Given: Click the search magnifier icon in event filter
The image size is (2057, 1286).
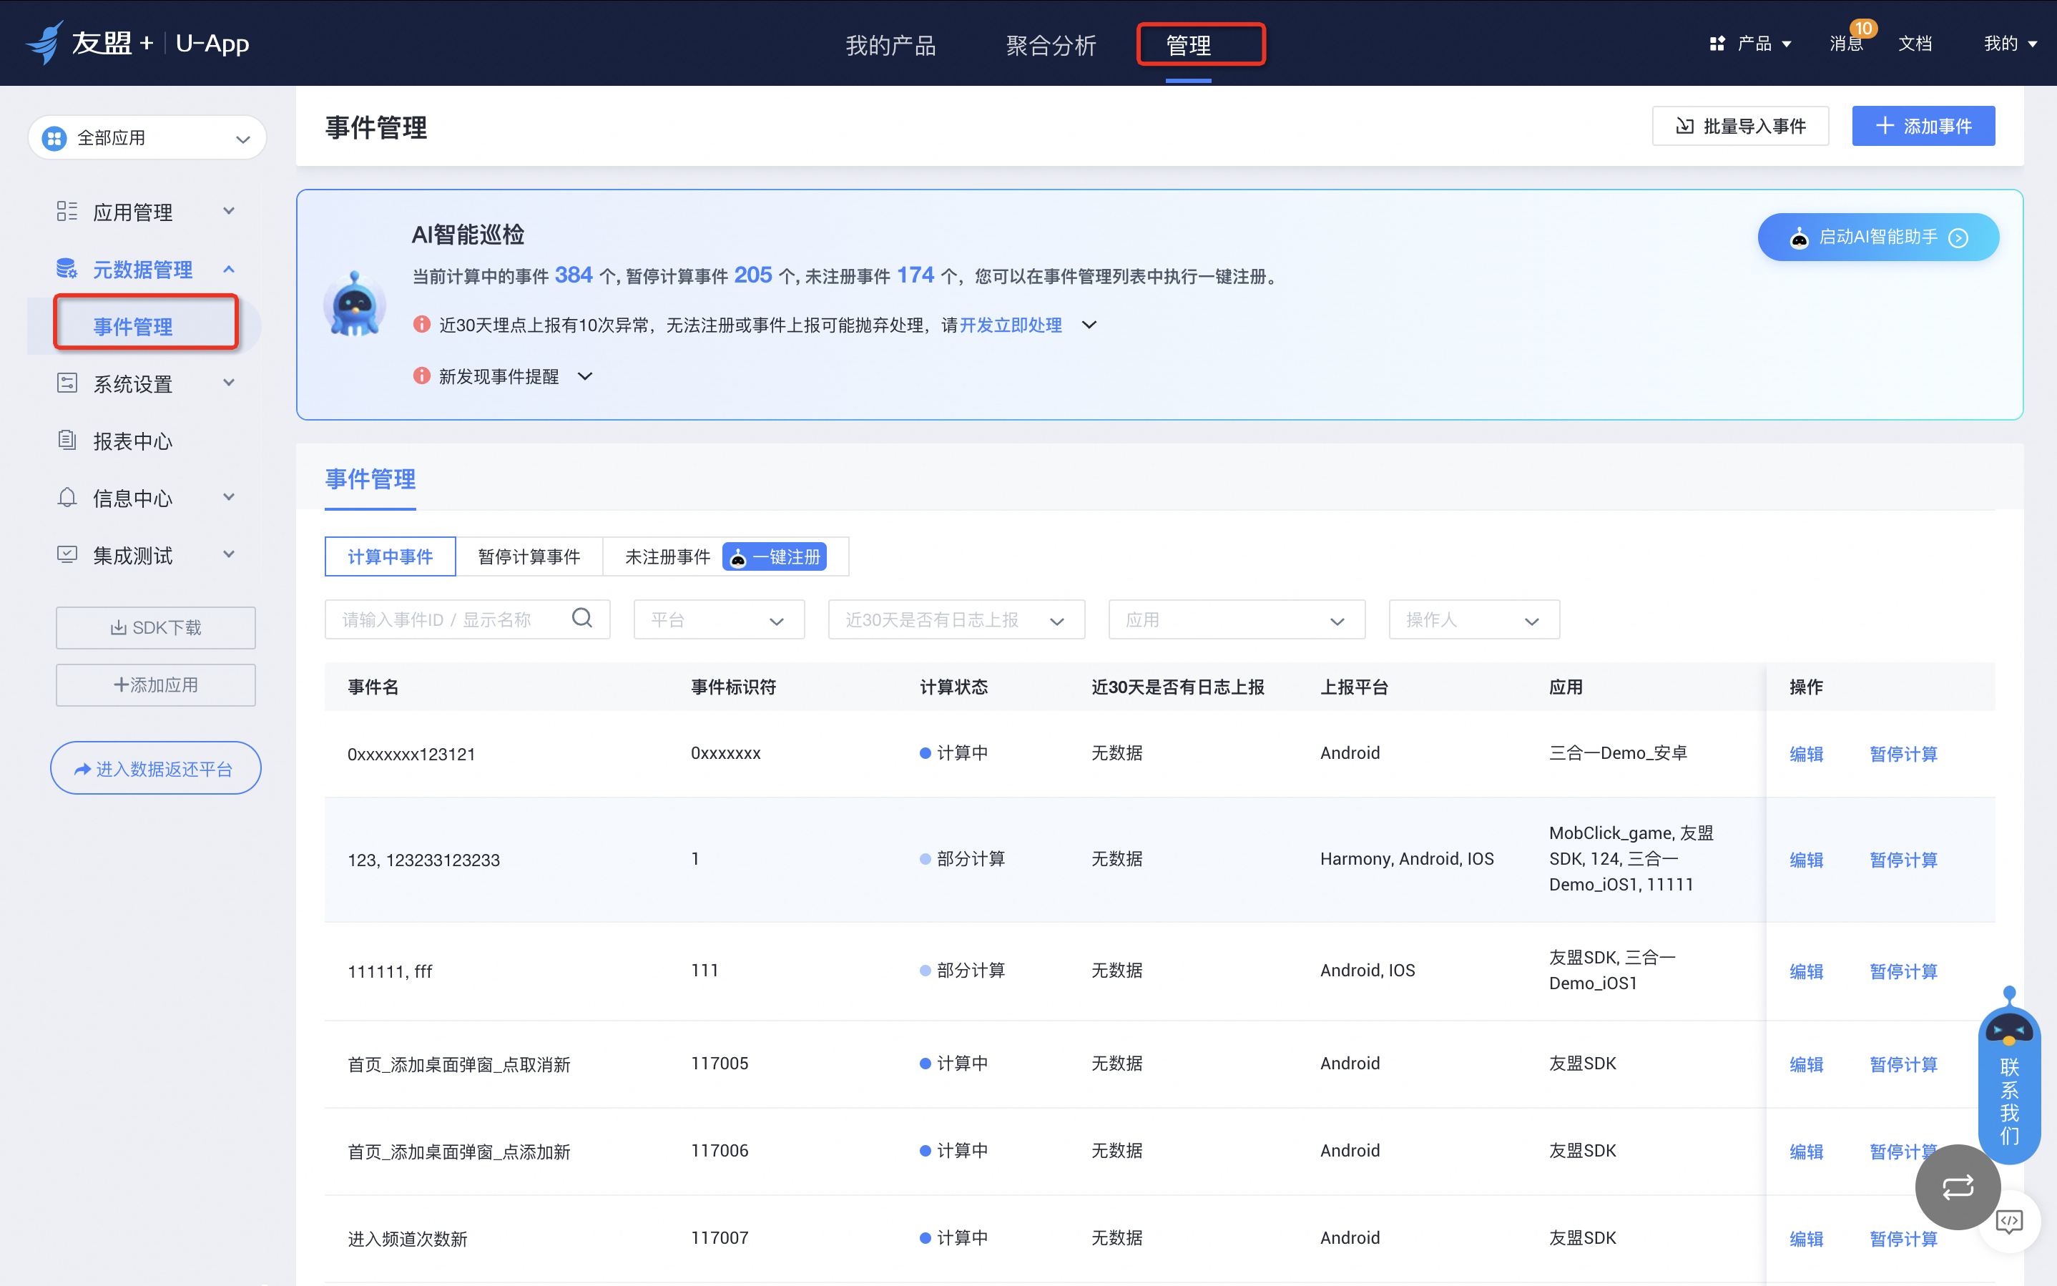Looking at the screenshot, I should pyautogui.click(x=581, y=619).
